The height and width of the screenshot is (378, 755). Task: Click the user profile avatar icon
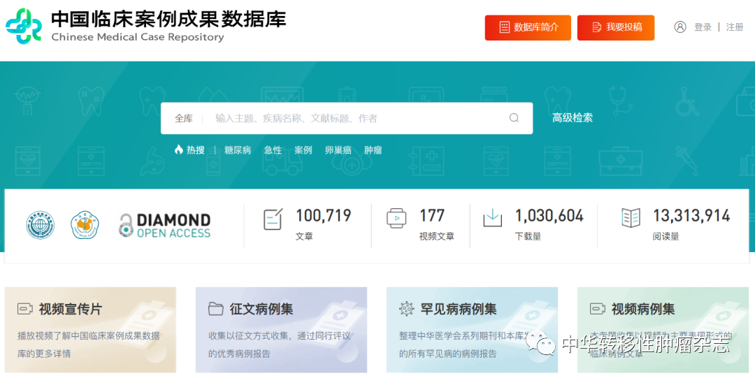pyautogui.click(x=680, y=27)
